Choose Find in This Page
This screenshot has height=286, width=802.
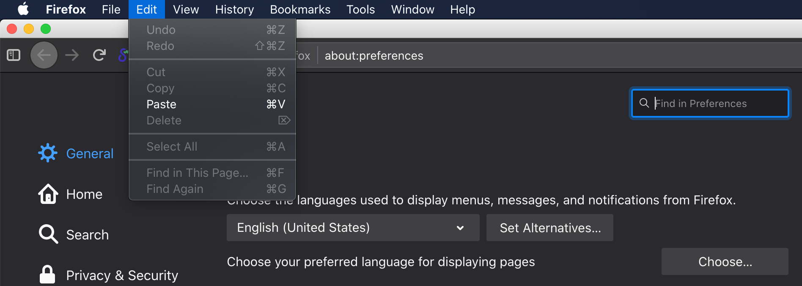(212, 173)
